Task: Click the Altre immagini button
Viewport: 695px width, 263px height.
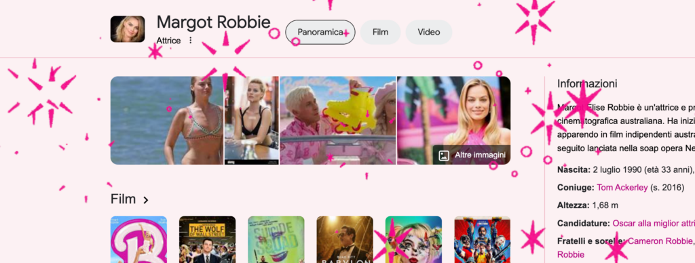Action: [x=472, y=155]
